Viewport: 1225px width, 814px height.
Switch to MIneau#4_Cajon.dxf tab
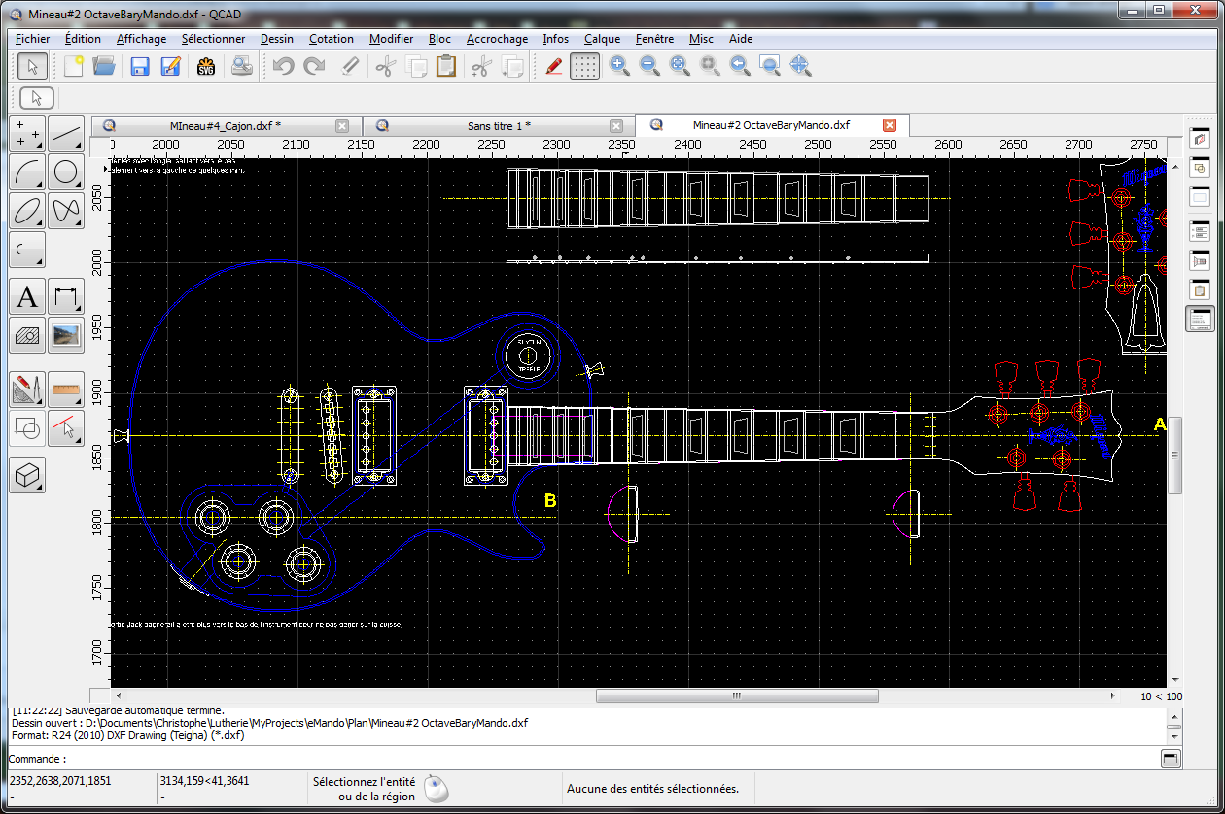pyautogui.click(x=225, y=126)
